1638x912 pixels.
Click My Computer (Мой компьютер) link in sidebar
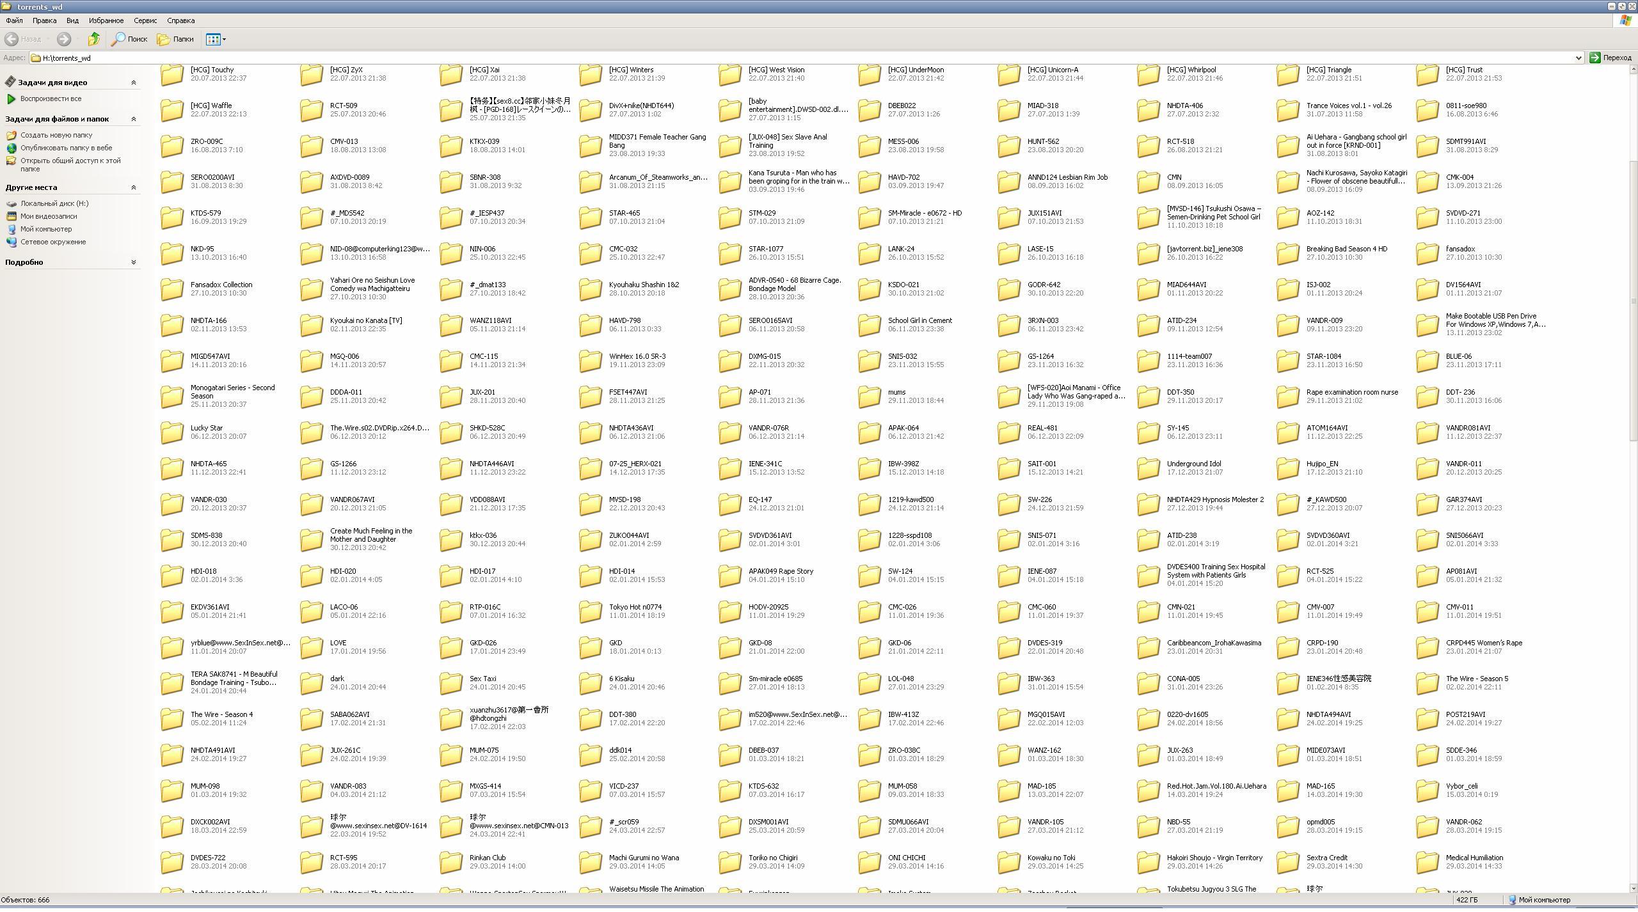(46, 229)
